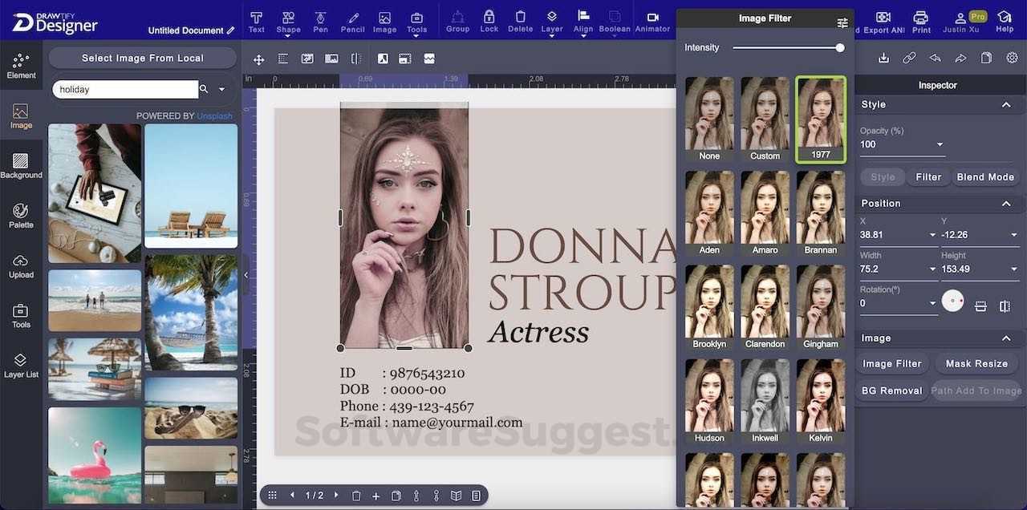Switch to the Filter tab
Viewport: 1027px width, 510px height.
pos(928,176)
